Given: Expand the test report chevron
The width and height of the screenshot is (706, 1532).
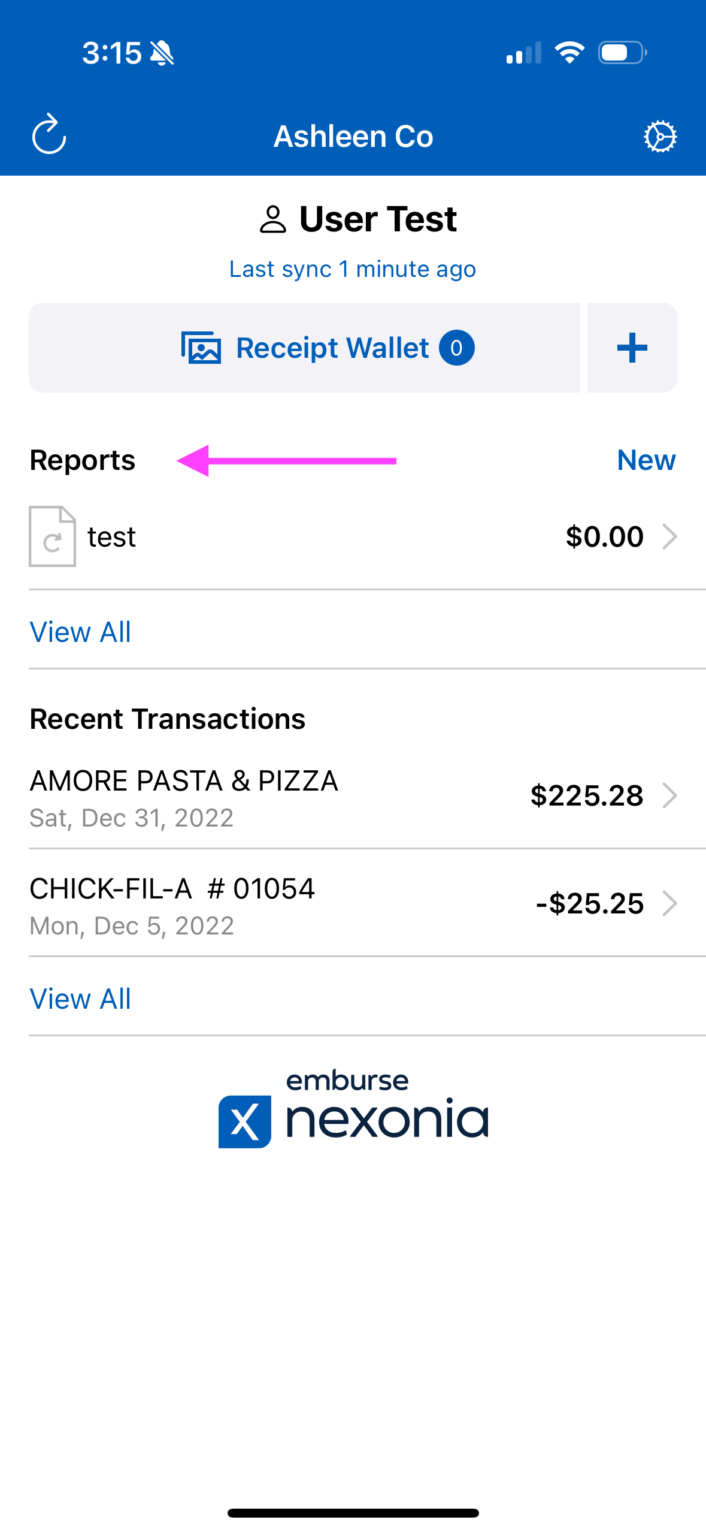Looking at the screenshot, I should tap(669, 536).
